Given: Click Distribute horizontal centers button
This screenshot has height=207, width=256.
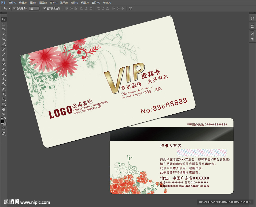Looking at the screenshot, I should pyautogui.click(x=118, y=8).
